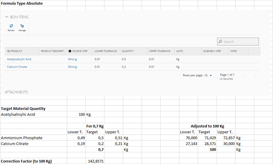Sort by UPPER TOLERANCE column header
Image resolution: width=273 pixels, height=164 pixels.
[x=161, y=51]
